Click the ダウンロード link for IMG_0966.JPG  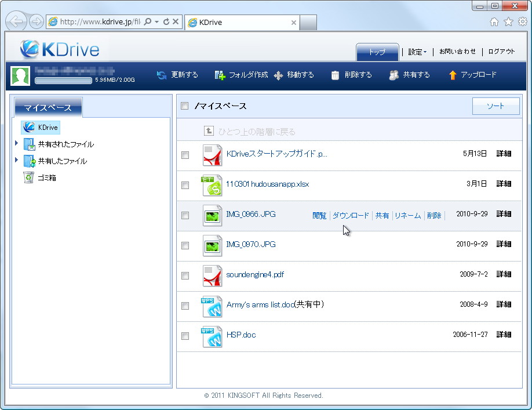[351, 215]
